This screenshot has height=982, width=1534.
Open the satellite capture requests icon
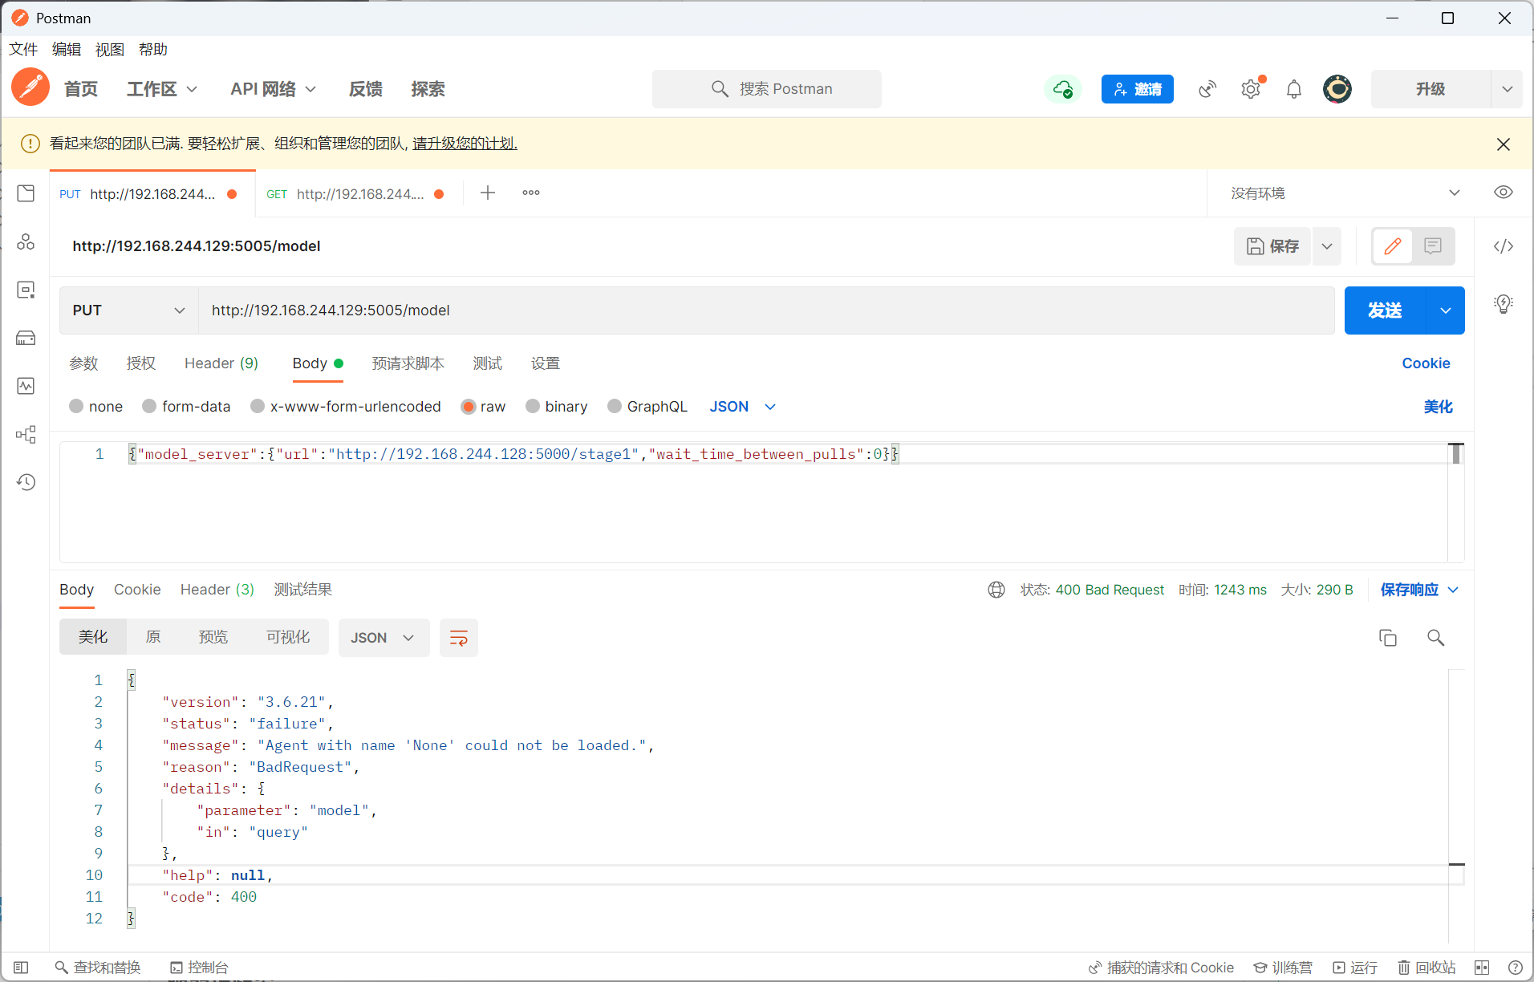click(1207, 89)
